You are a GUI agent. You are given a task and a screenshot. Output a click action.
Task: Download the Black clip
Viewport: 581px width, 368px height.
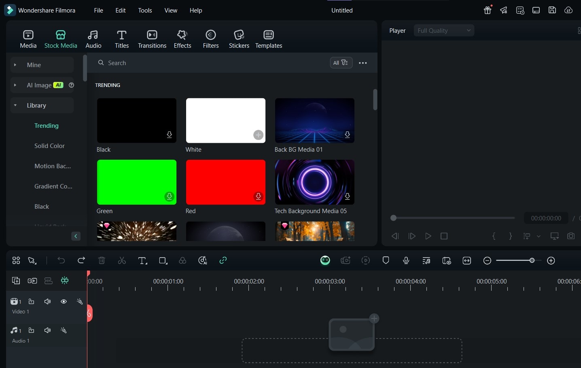(170, 135)
